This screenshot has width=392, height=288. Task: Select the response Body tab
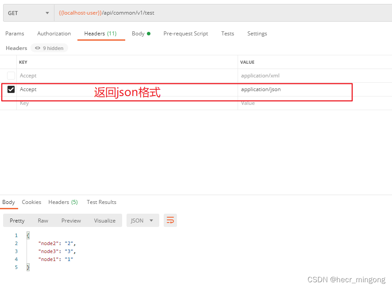click(8, 202)
